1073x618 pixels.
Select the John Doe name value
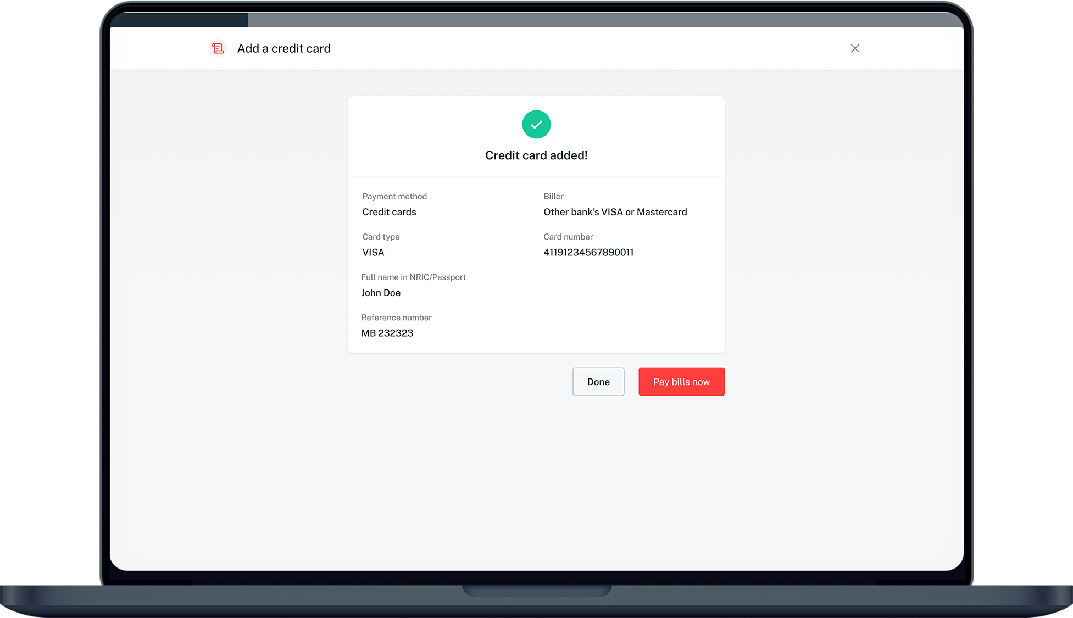pos(381,293)
